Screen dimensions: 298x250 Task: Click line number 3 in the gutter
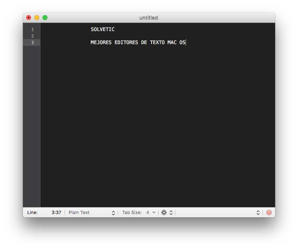point(33,42)
